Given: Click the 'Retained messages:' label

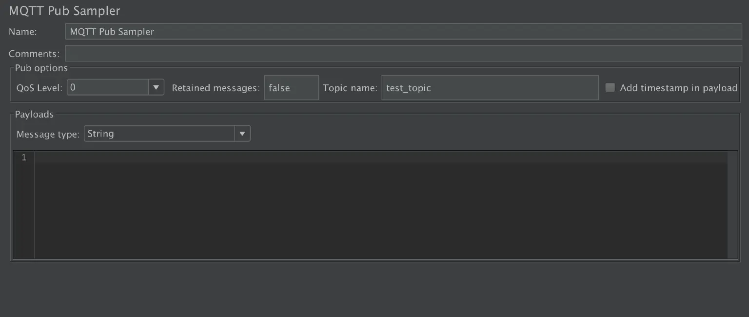Looking at the screenshot, I should click(x=216, y=88).
